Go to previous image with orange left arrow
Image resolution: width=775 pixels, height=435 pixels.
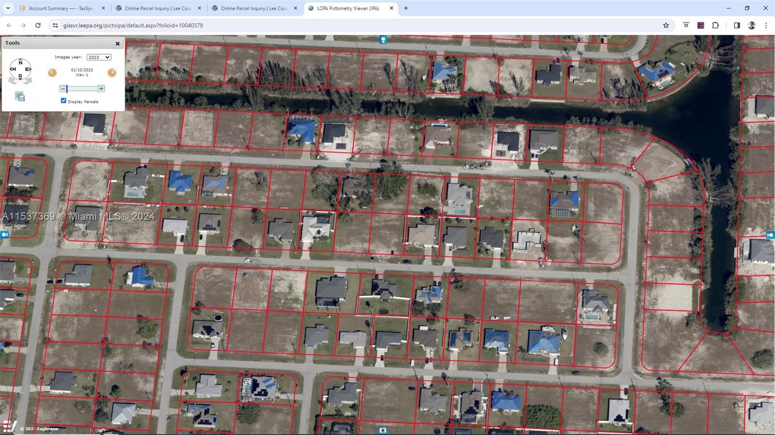pos(52,73)
